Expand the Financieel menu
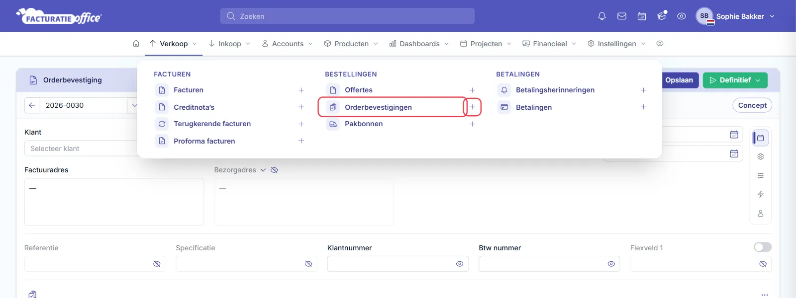This screenshot has height=298, width=796. (550, 44)
